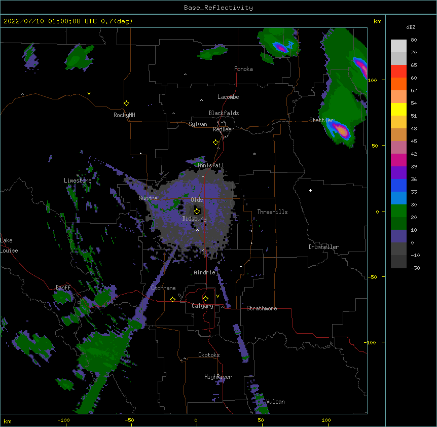Pick the darkest gray -30 to -10 swatch

[398, 262]
